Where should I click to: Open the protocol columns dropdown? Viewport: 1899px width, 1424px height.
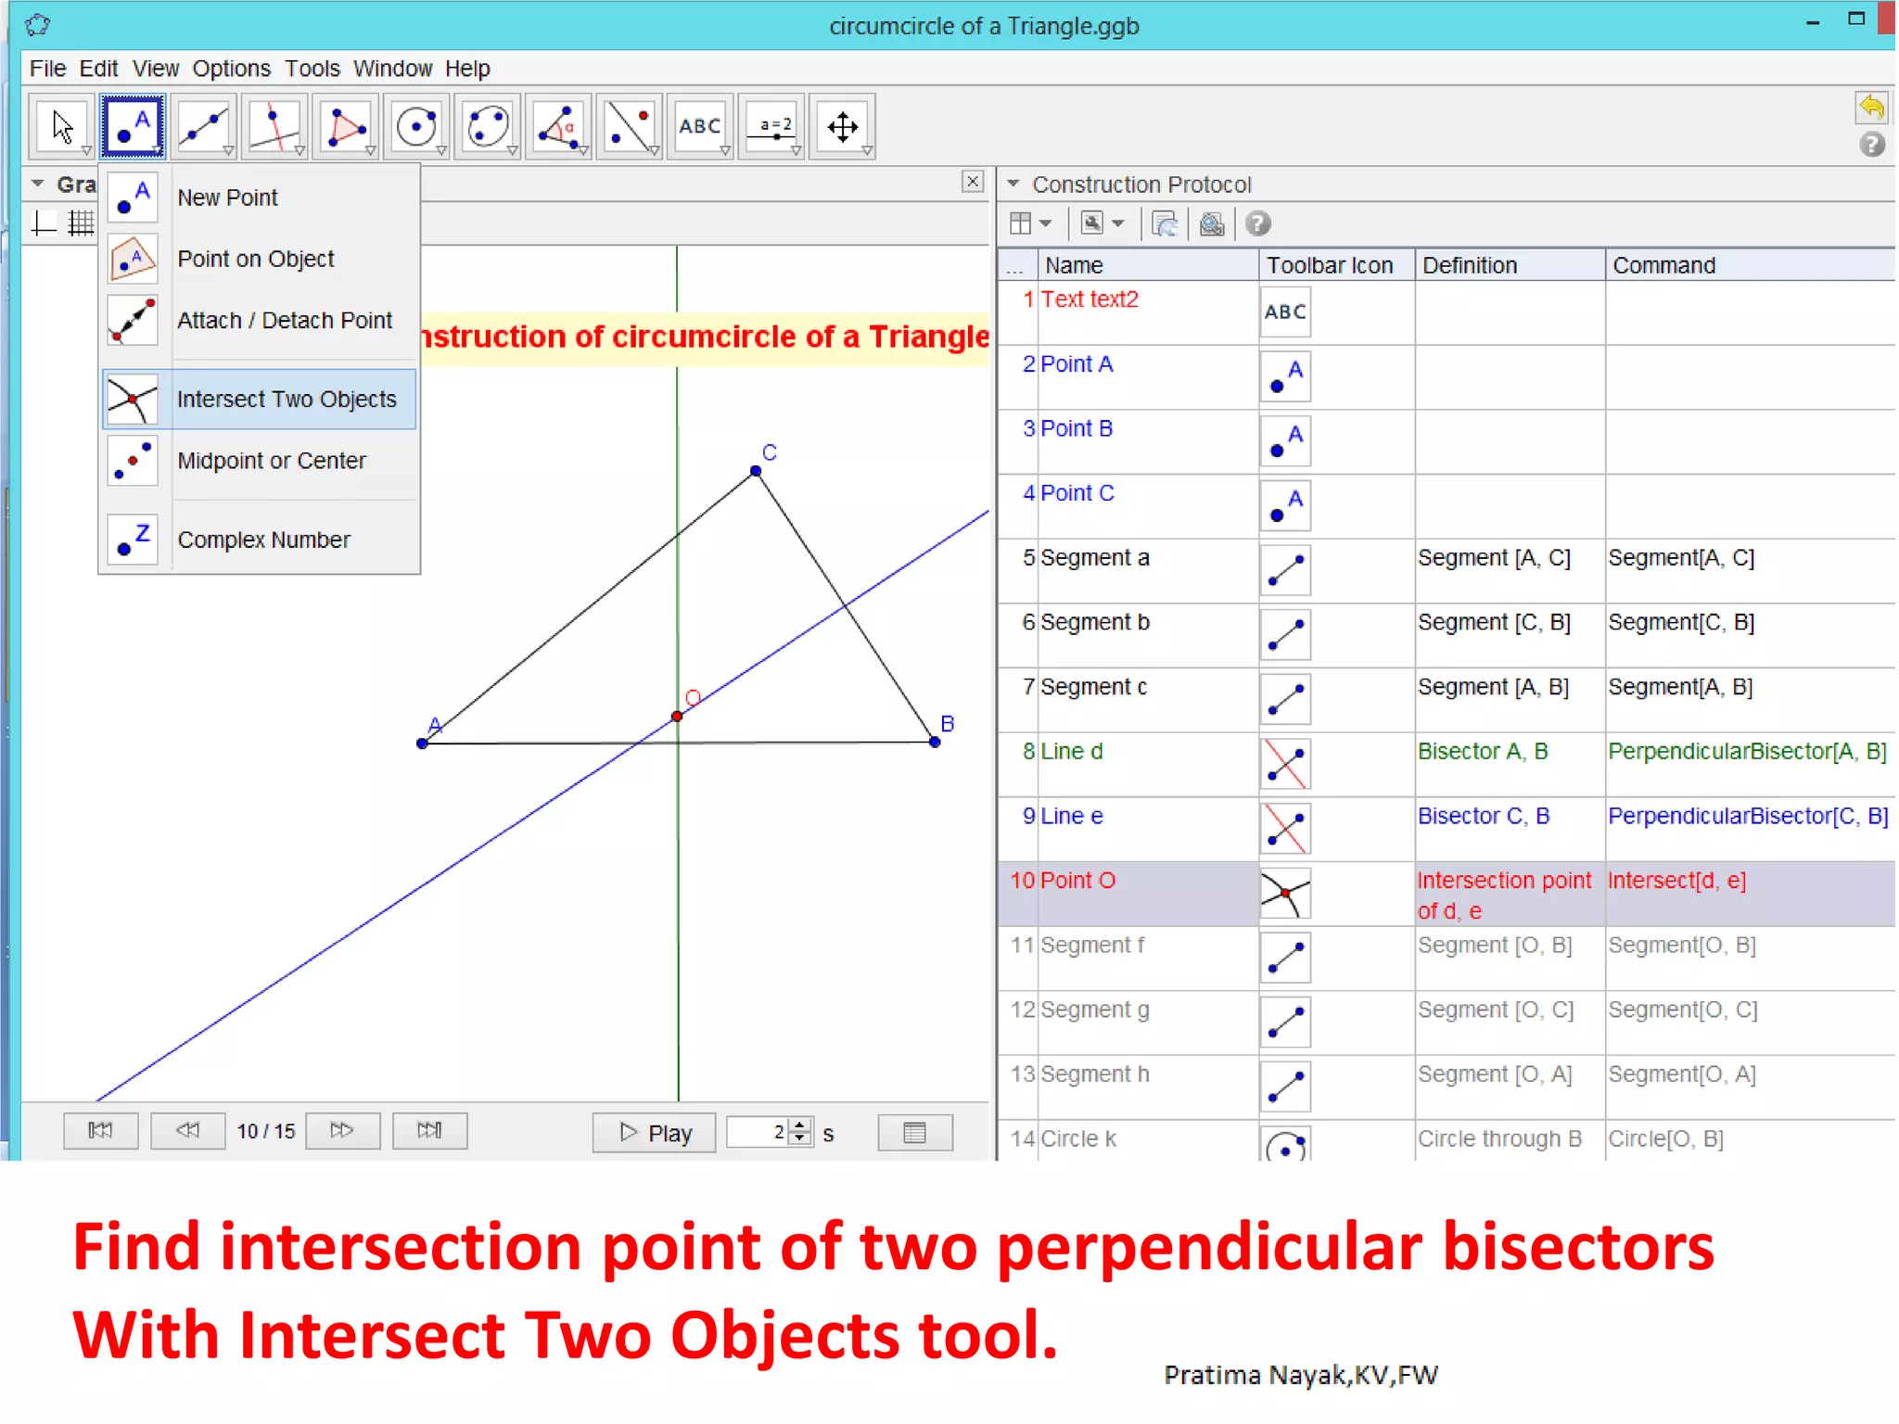pyautogui.click(x=1030, y=223)
